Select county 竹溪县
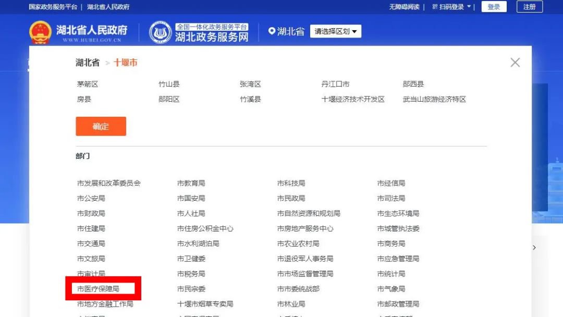Screen dimensions: 563x317 coord(250,99)
